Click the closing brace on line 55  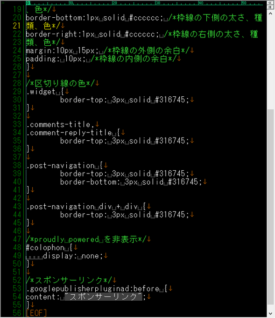(x=28, y=305)
